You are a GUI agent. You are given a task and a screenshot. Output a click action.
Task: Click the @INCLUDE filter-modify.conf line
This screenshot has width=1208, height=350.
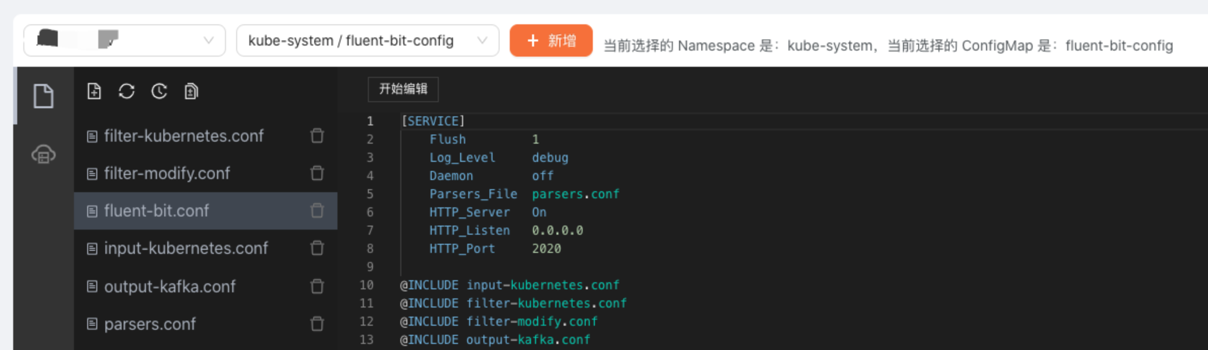click(499, 321)
